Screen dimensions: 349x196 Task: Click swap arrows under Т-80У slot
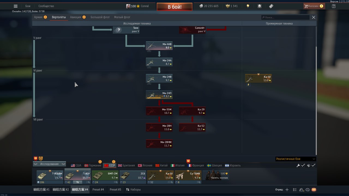(x=77, y=182)
